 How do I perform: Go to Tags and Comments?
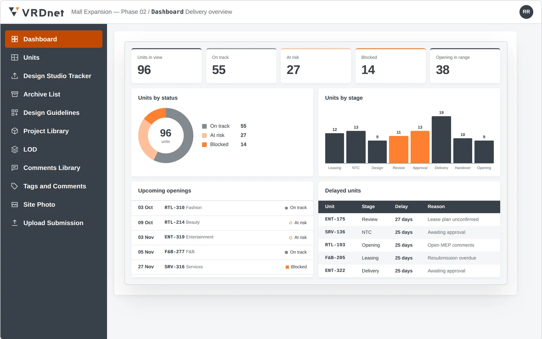coord(54,186)
